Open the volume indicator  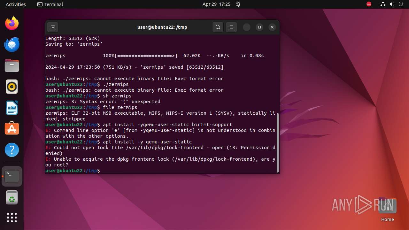(x=392, y=4)
